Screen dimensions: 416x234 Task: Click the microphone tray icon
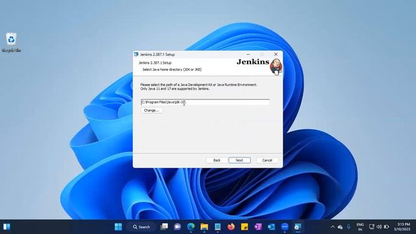[348, 227]
